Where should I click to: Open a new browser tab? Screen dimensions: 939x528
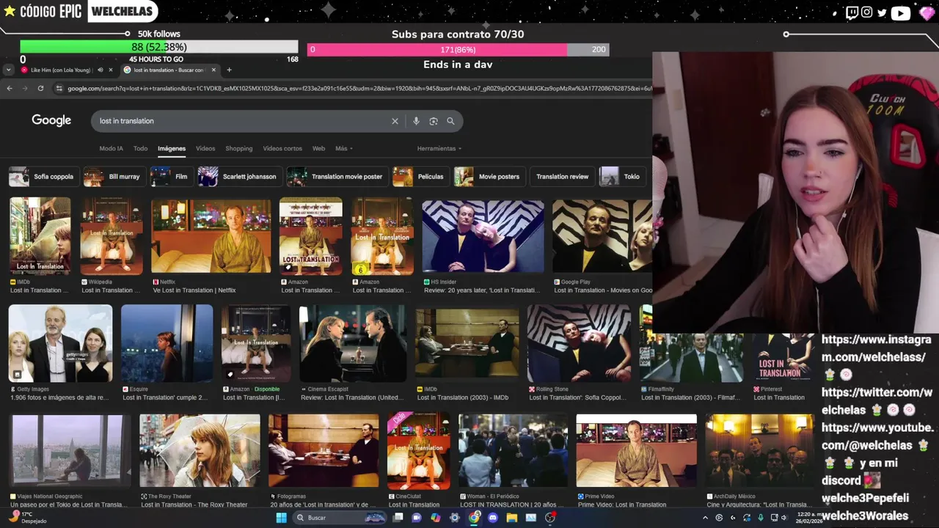pyautogui.click(x=229, y=70)
